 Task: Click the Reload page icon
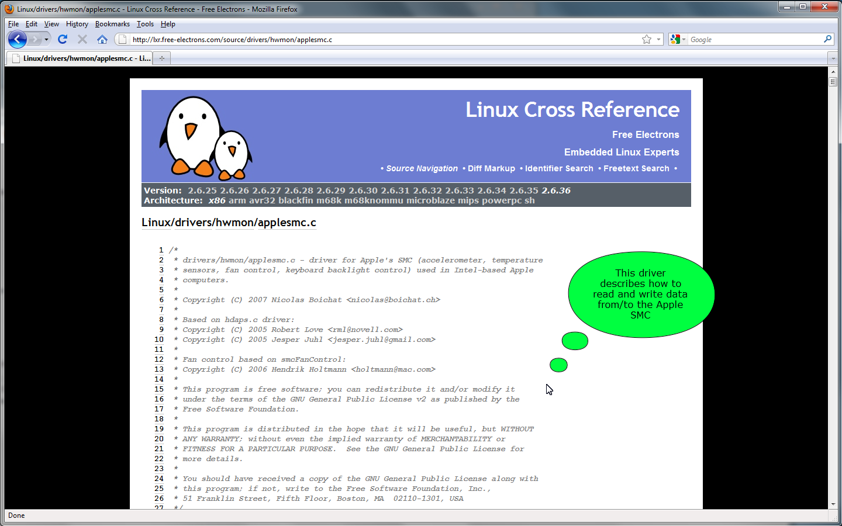63,39
